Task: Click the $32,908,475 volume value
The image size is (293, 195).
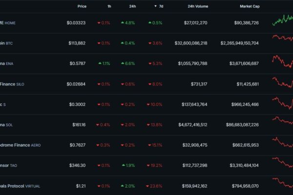Action: point(195,145)
